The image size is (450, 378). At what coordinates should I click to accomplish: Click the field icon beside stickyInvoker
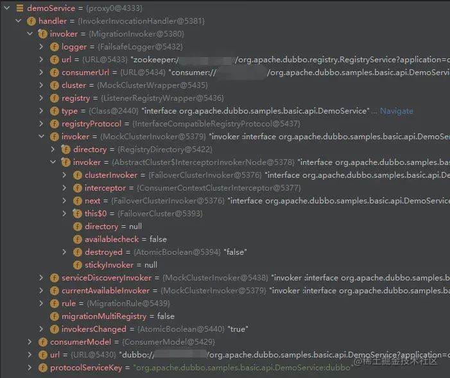(x=77, y=265)
